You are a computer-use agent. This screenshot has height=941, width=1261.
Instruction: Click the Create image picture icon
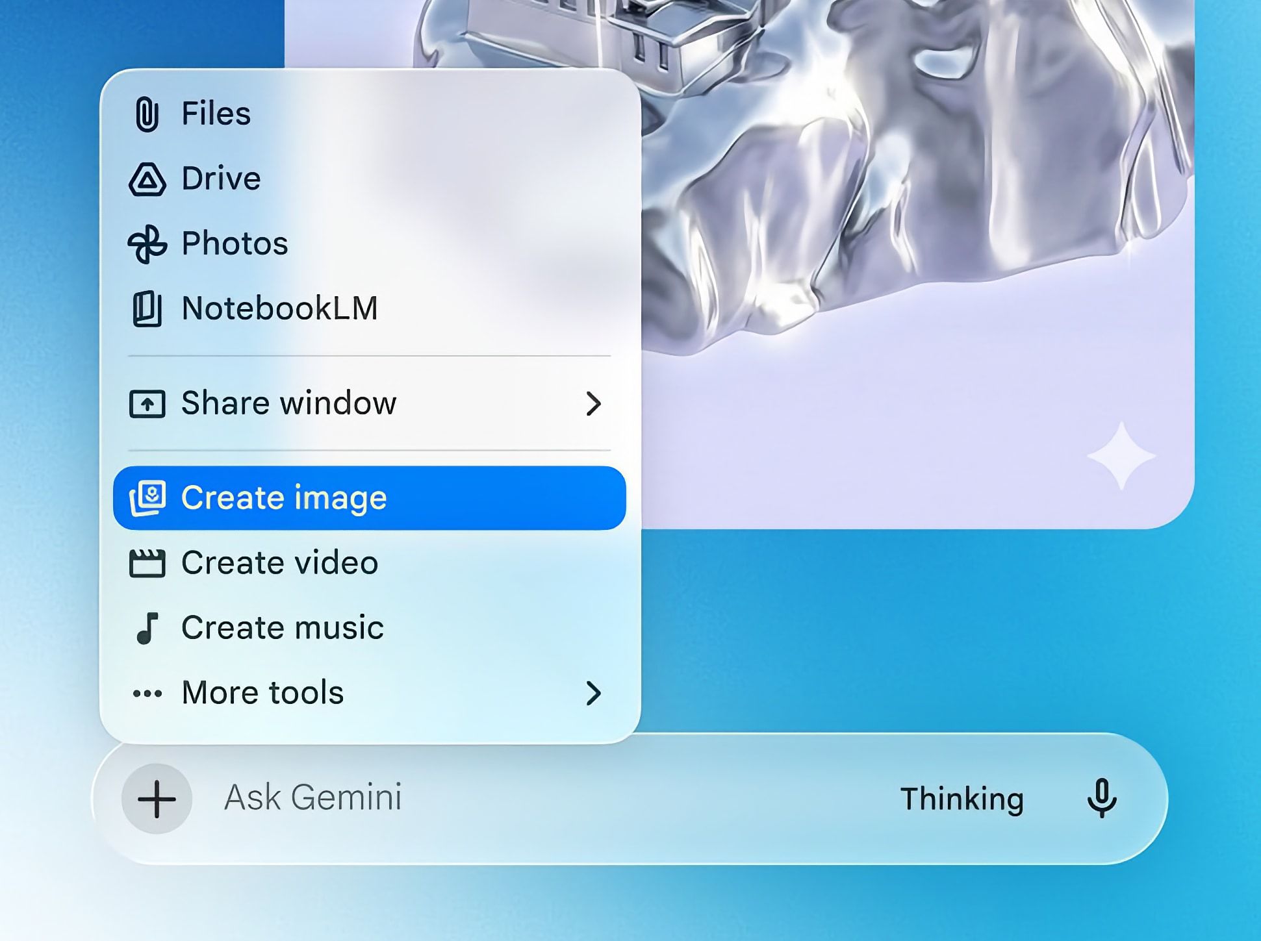pos(147,498)
